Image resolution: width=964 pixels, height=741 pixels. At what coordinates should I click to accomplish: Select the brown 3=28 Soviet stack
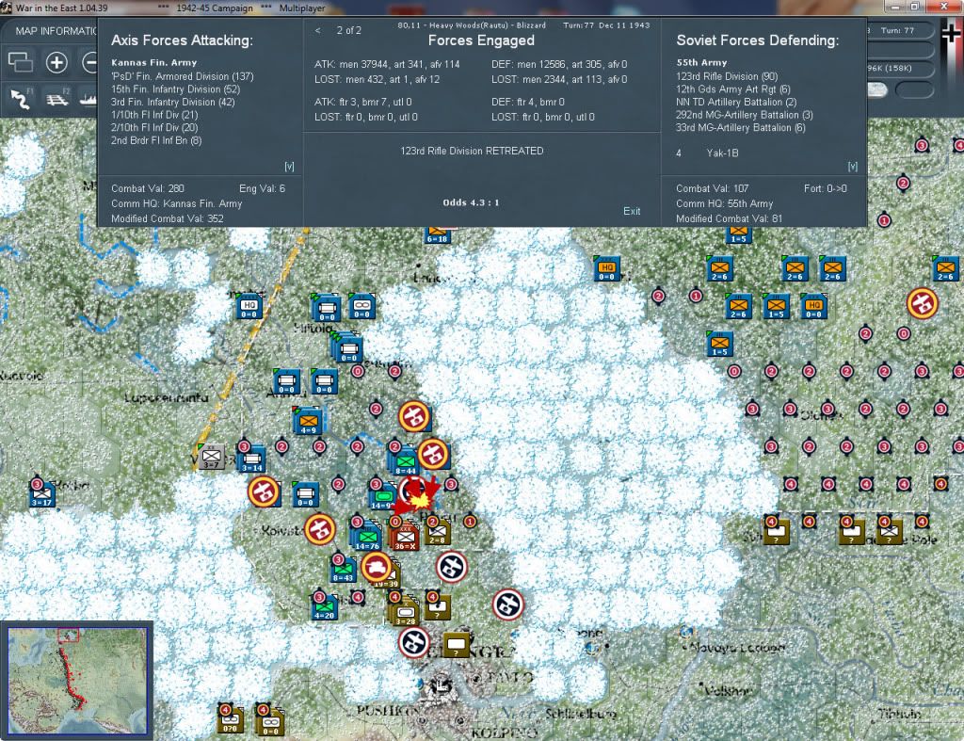405,612
